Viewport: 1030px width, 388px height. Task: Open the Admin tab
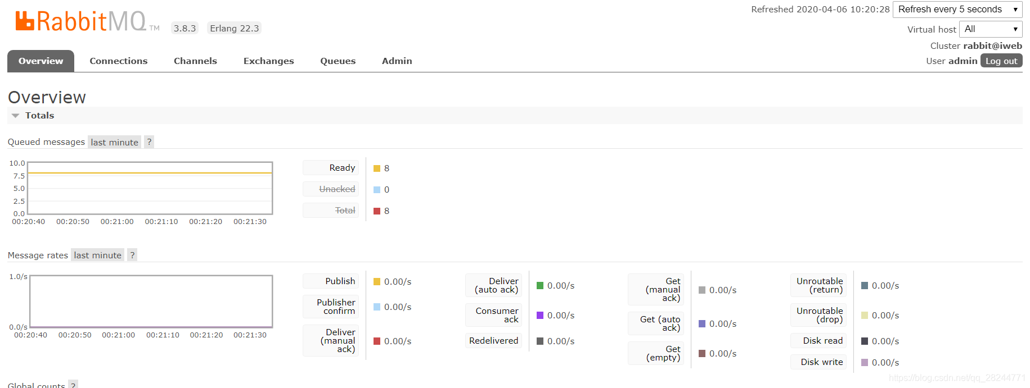tap(397, 61)
